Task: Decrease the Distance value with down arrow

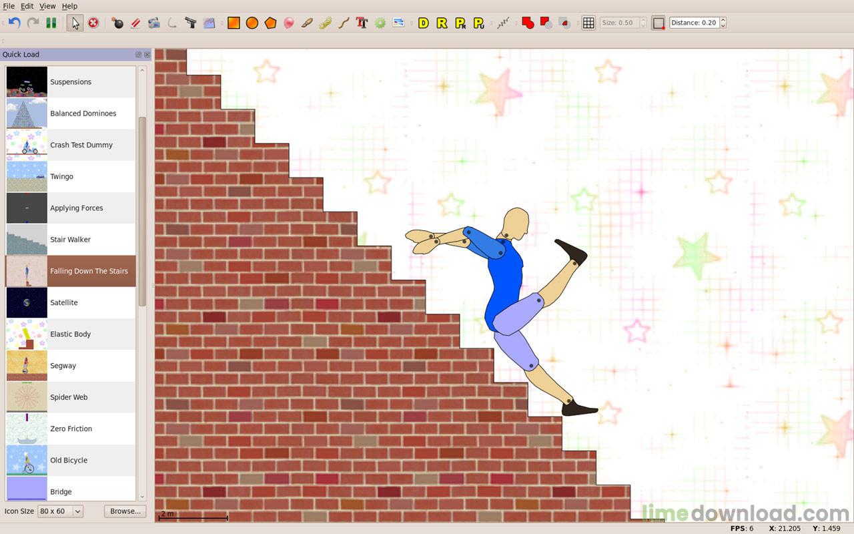Action: point(723,25)
